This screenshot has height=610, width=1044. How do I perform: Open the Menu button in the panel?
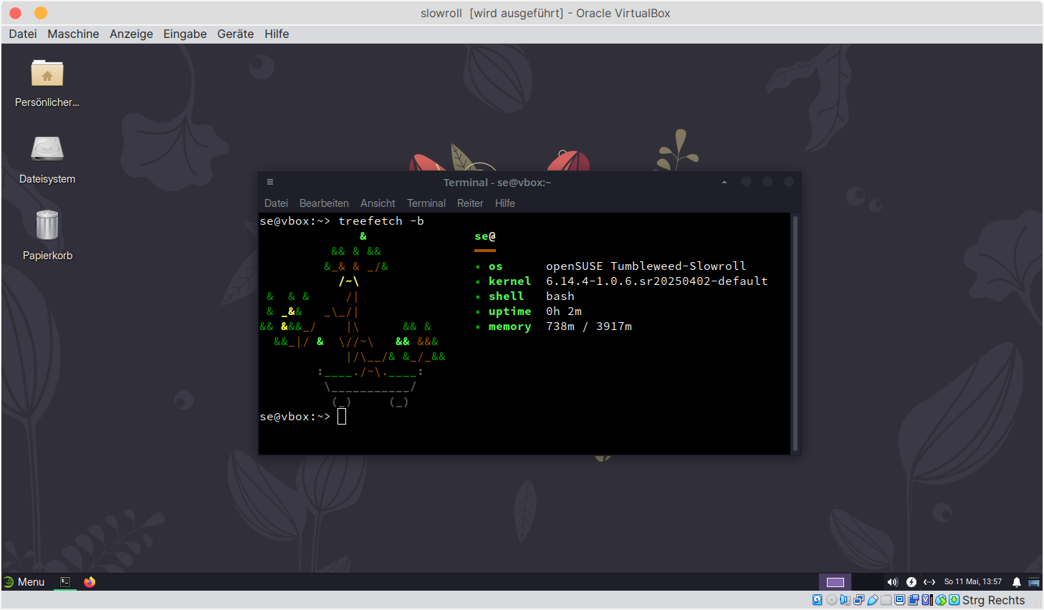24,582
